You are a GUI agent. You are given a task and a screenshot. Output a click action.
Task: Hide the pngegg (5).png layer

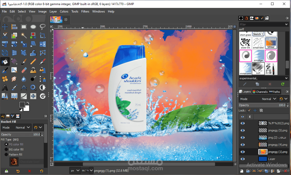click(x=243, y=130)
